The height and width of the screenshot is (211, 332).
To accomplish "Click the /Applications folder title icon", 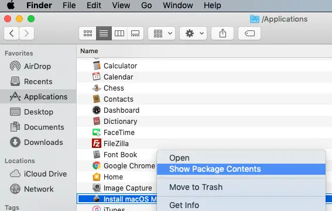I will coord(255,19).
